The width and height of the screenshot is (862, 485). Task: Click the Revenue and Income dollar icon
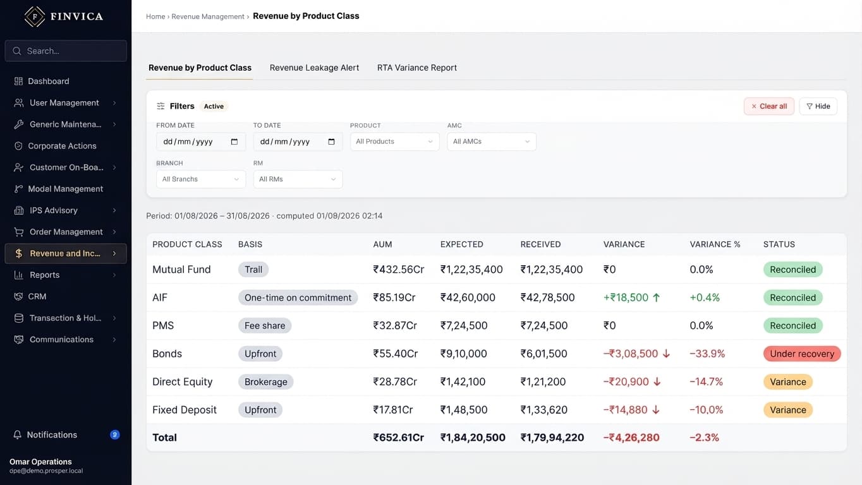pos(19,253)
